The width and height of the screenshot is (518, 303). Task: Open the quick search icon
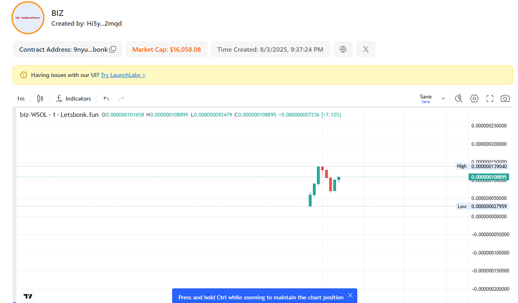459,99
